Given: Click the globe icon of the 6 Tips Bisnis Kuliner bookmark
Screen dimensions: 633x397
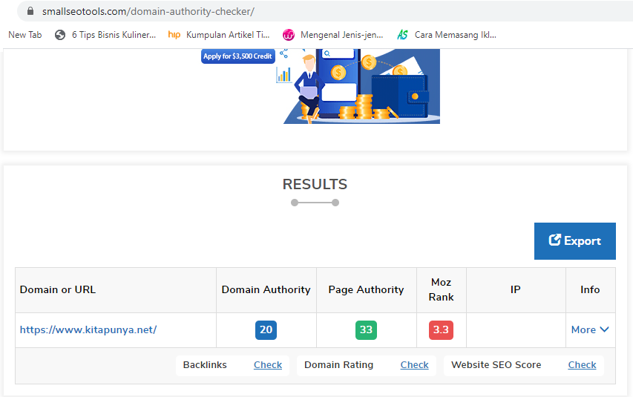Looking at the screenshot, I should tap(60, 34).
